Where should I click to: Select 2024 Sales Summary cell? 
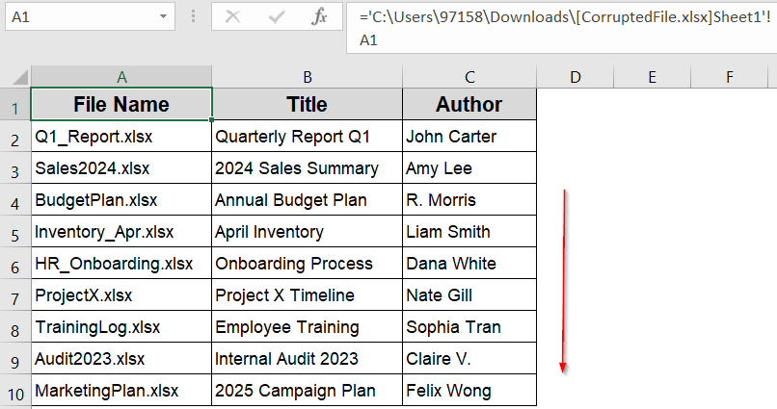[x=308, y=168]
